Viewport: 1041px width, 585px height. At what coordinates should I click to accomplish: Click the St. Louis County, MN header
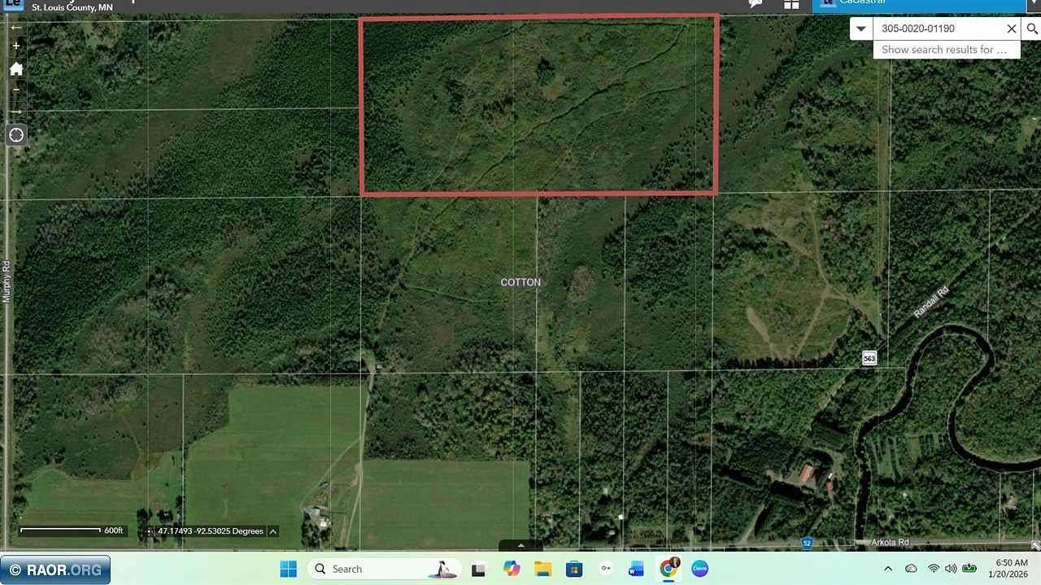72,6
